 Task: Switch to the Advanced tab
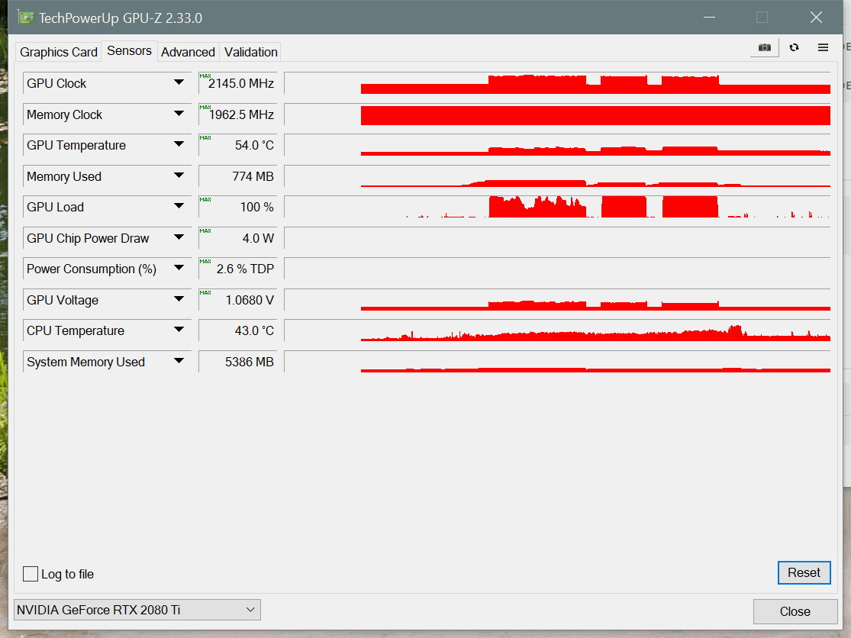click(x=188, y=52)
